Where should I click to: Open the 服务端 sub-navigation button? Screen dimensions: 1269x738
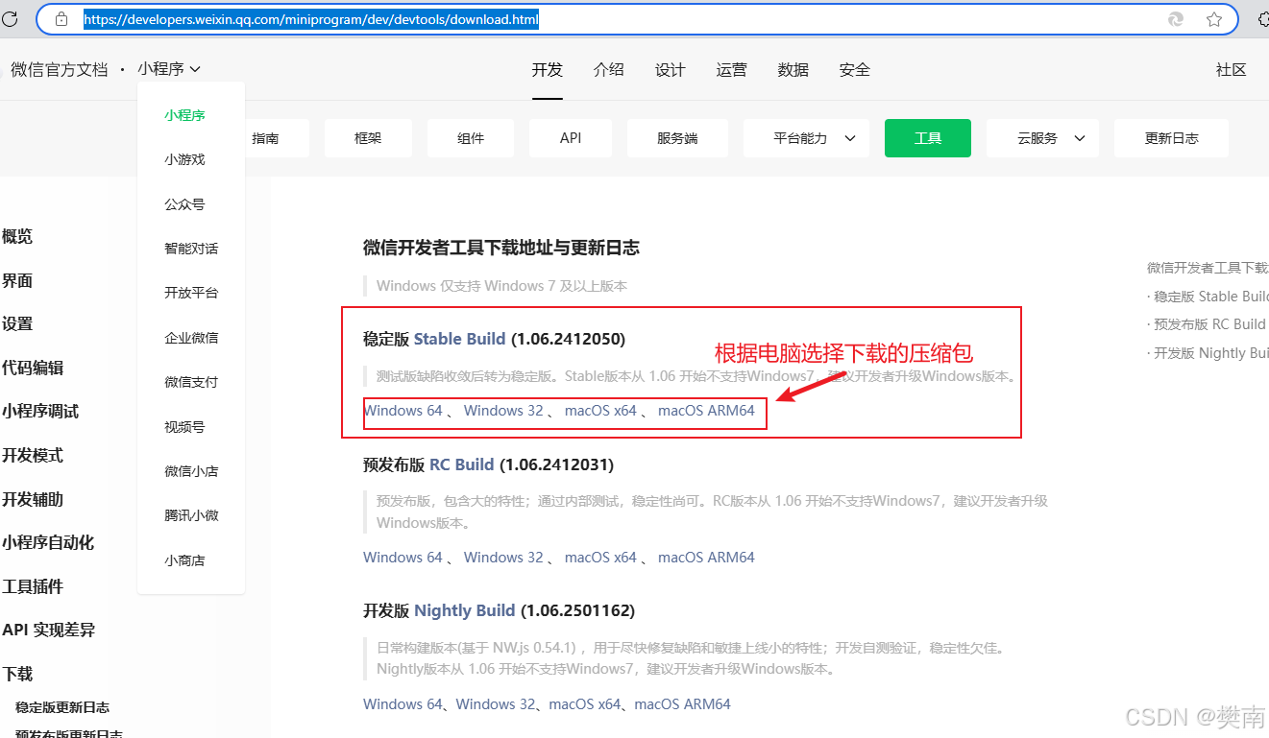(x=677, y=138)
